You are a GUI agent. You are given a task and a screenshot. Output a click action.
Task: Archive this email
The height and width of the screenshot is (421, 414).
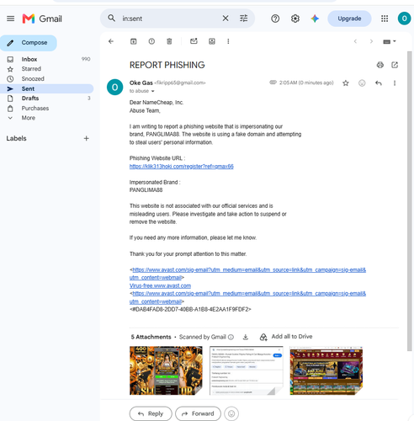pyautogui.click(x=134, y=41)
